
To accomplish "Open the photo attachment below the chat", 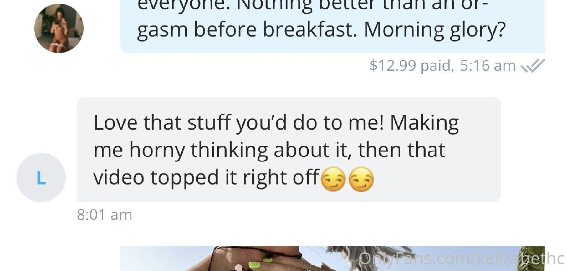I will [333, 258].
